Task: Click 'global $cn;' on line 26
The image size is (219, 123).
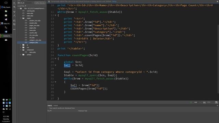Action: (73, 62)
